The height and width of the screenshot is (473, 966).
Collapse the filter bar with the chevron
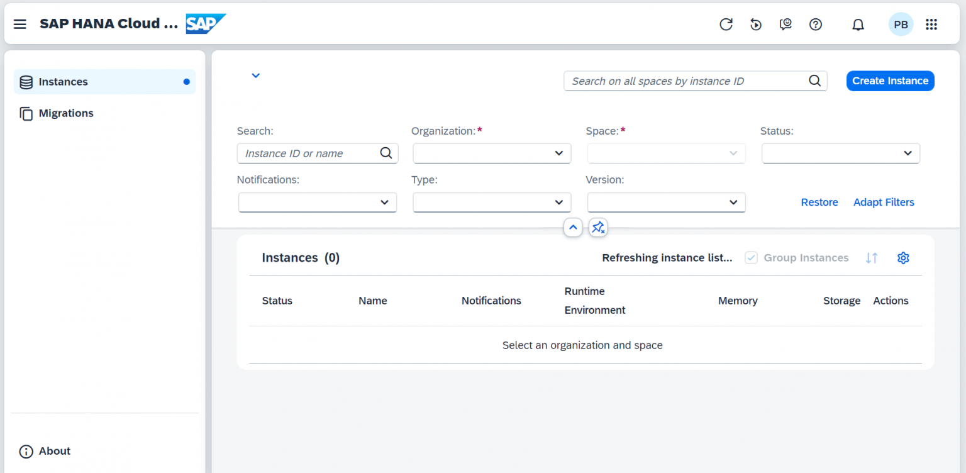573,227
